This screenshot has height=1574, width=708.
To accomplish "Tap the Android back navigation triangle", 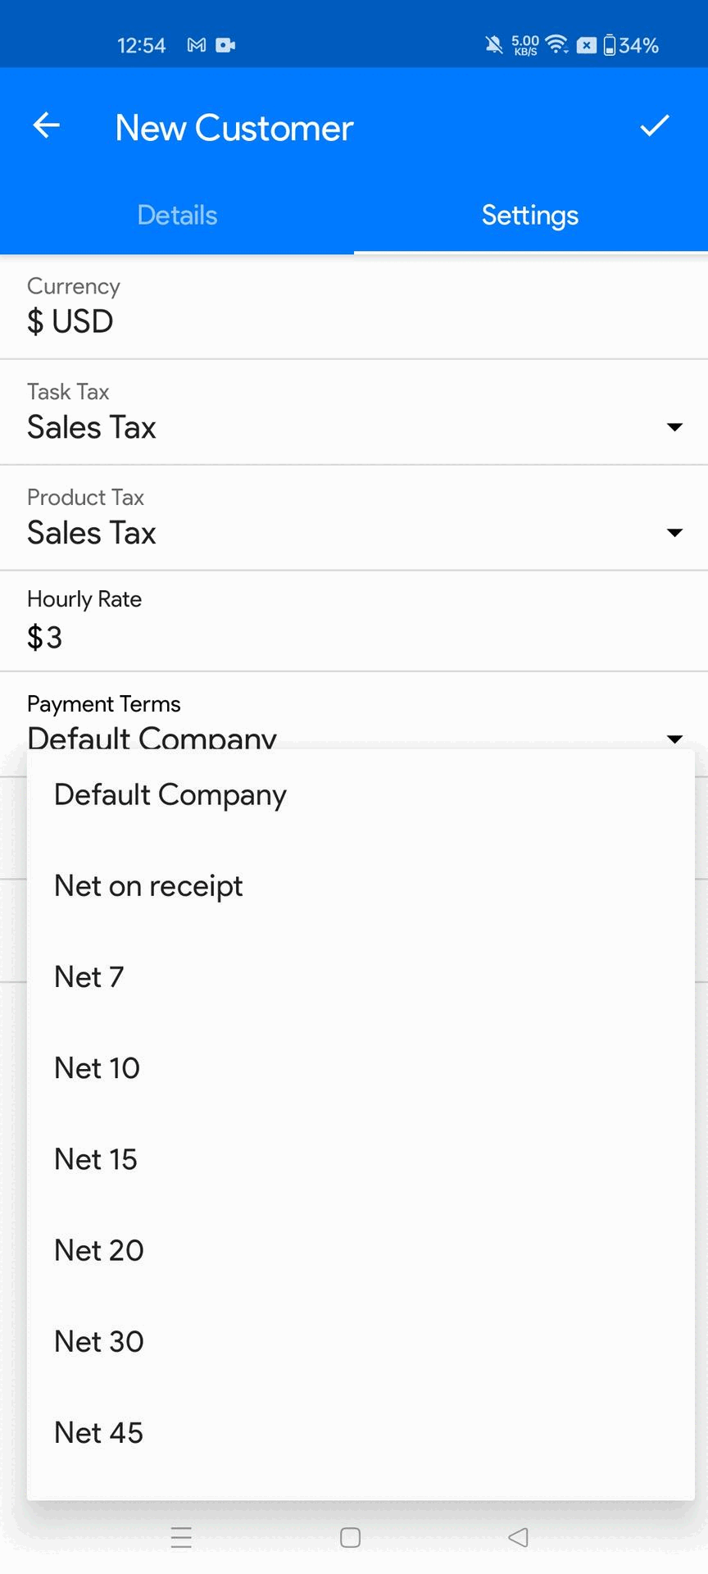I will 518,1537.
